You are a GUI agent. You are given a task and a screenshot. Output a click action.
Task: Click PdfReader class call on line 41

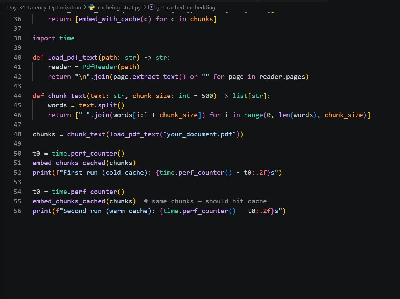(x=100, y=67)
